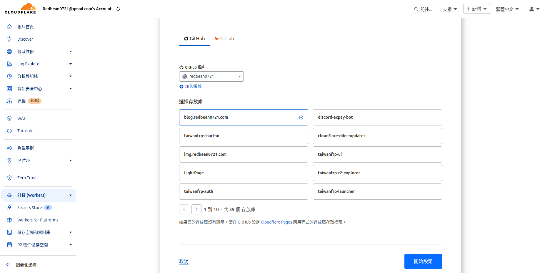Click the 開始設定 button
The image size is (545, 273).
423,261
